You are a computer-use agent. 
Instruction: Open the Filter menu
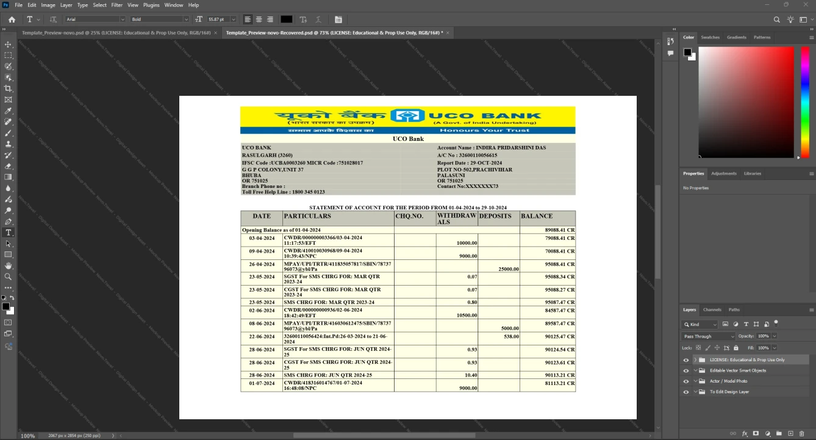116,5
